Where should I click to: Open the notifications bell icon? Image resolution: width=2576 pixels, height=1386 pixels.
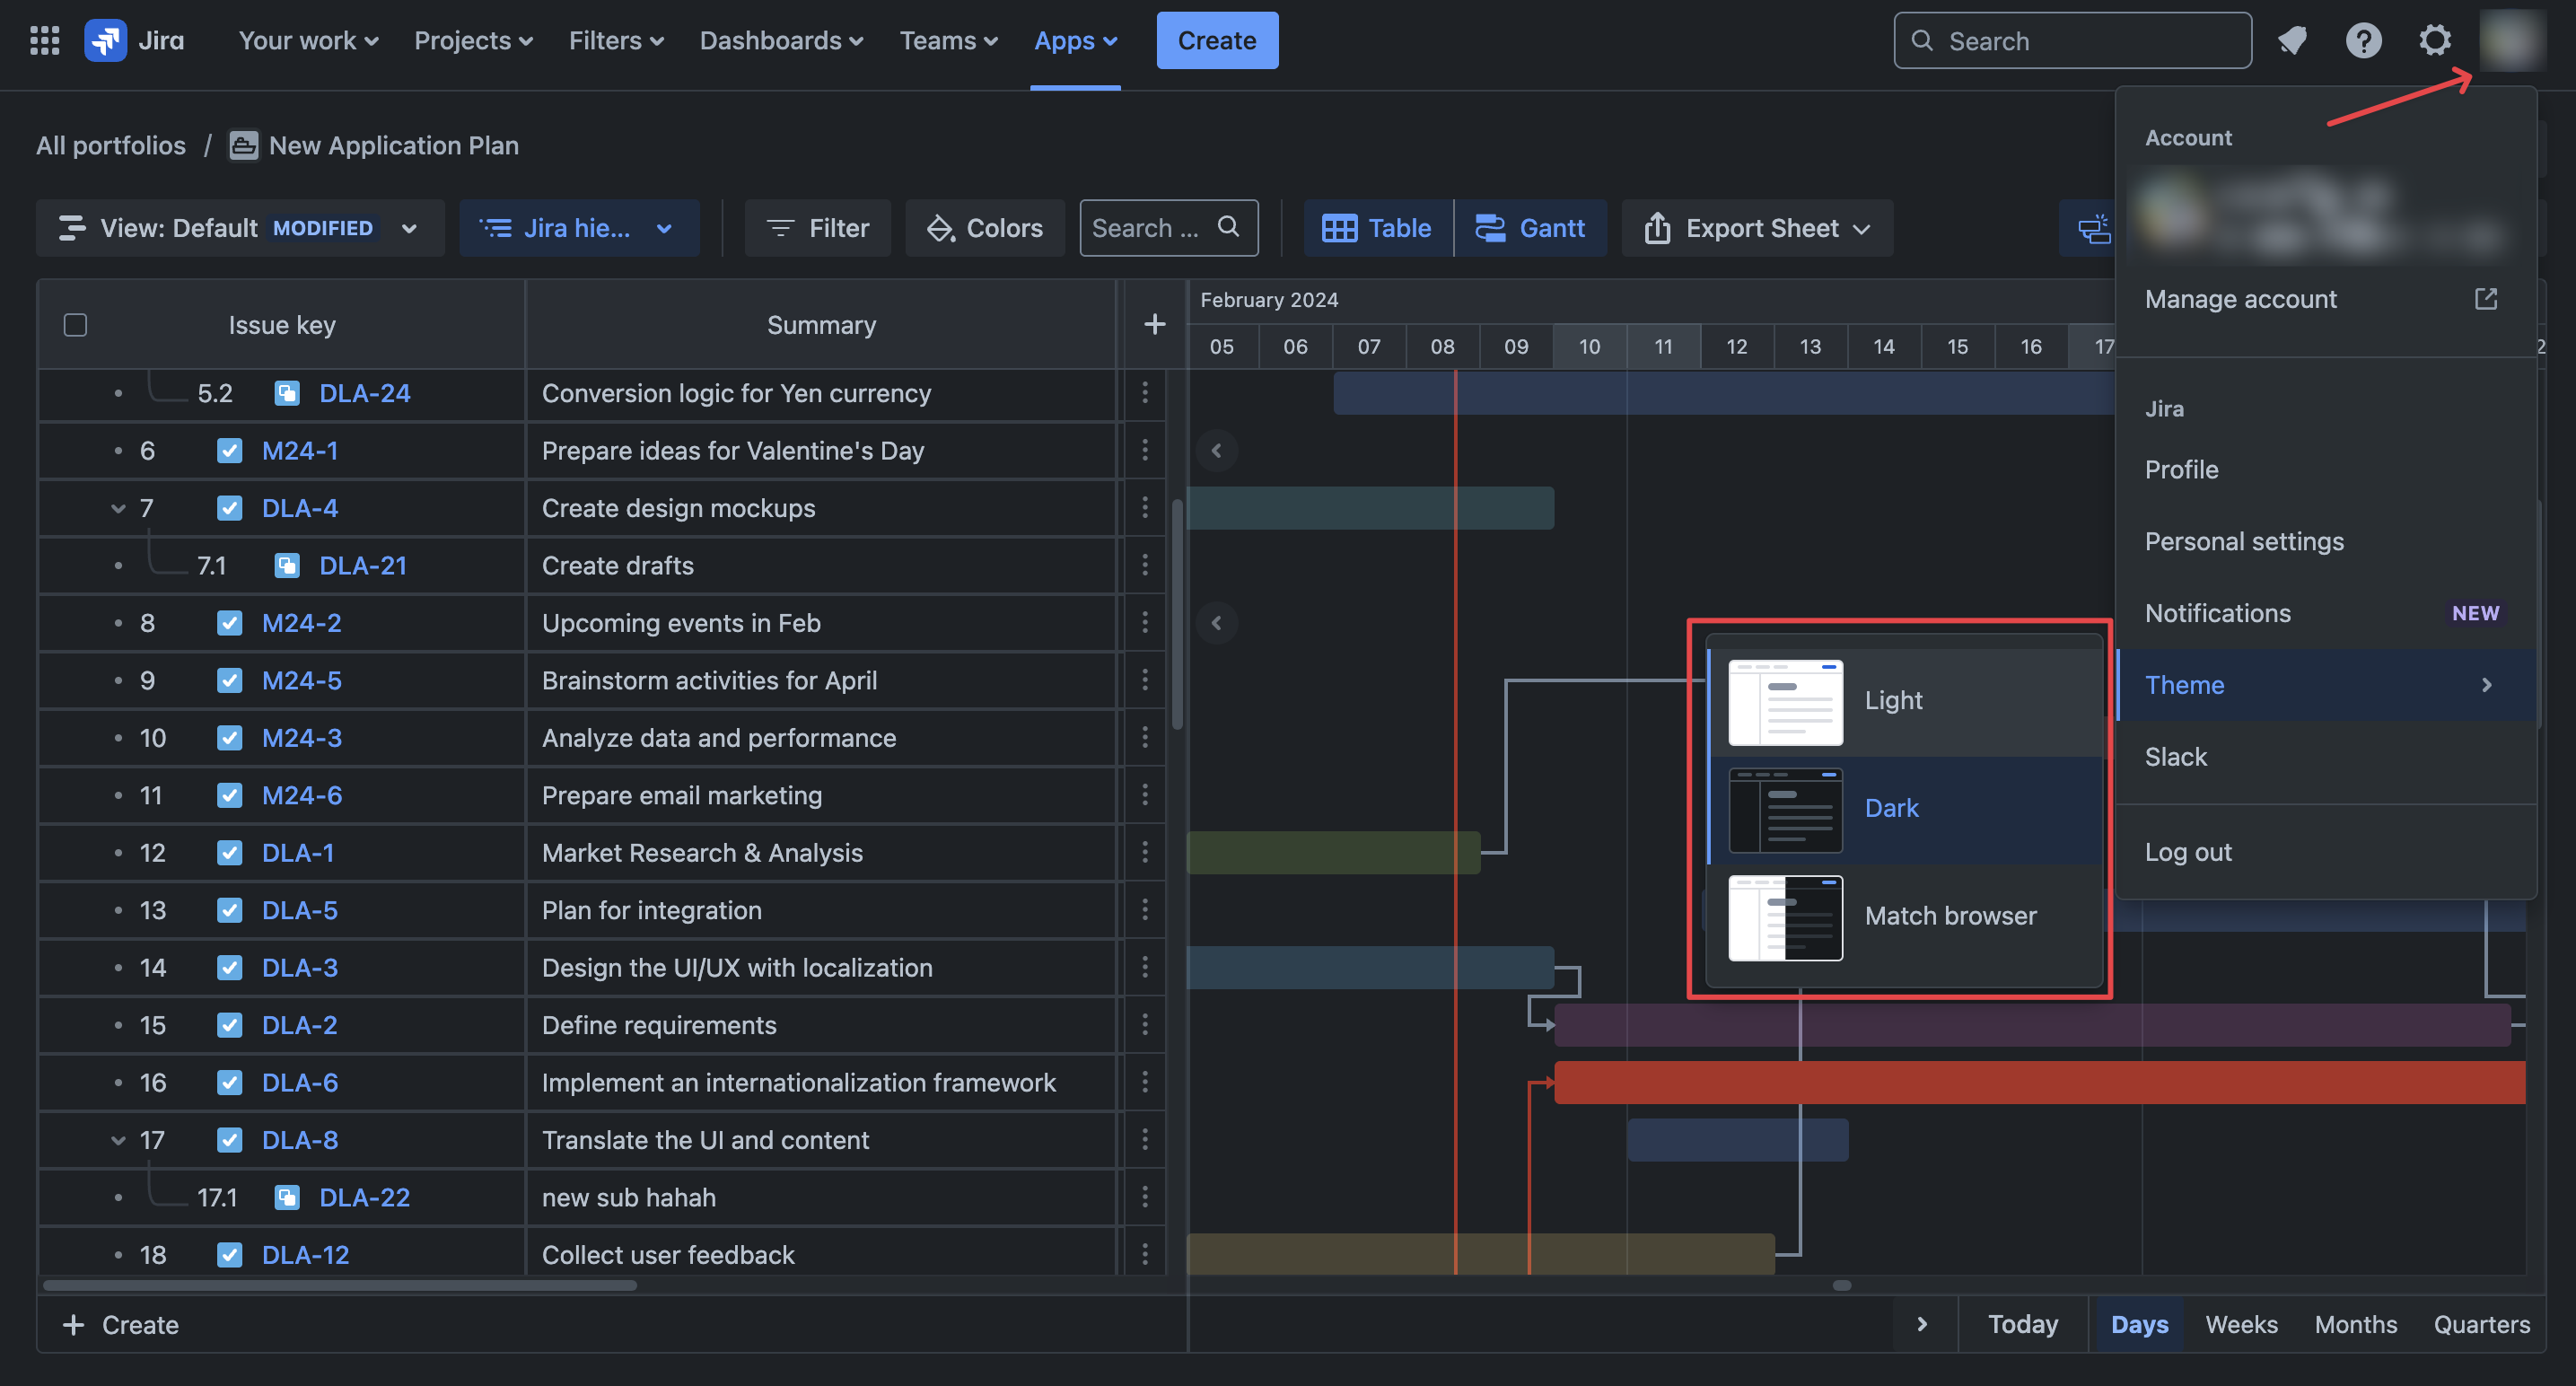(x=2292, y=40)
